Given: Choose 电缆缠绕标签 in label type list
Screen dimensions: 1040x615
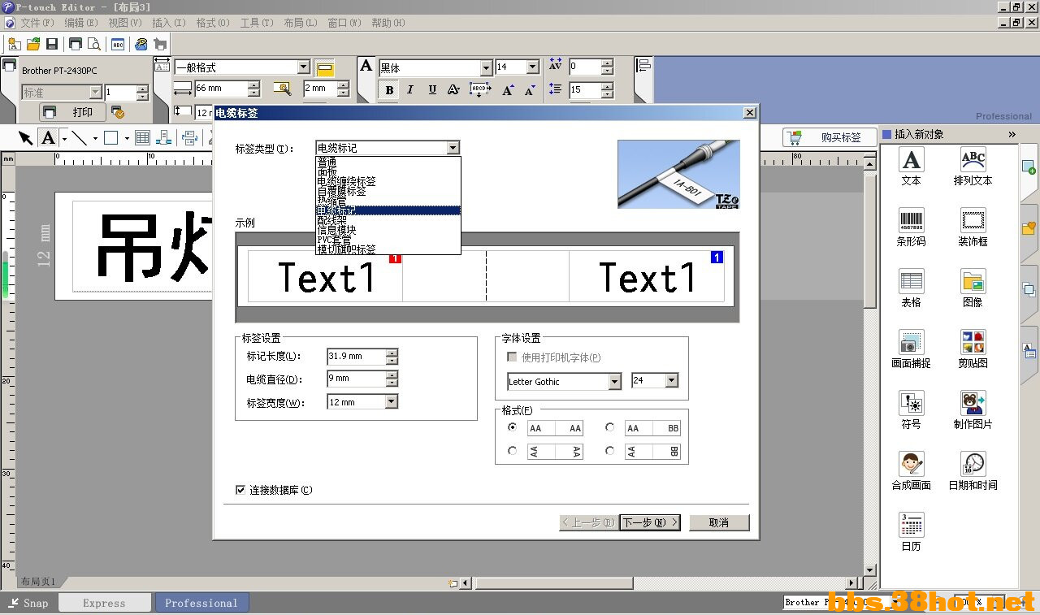Looking at the screenshot, I should pyautogui.click(x=388, y=181).
